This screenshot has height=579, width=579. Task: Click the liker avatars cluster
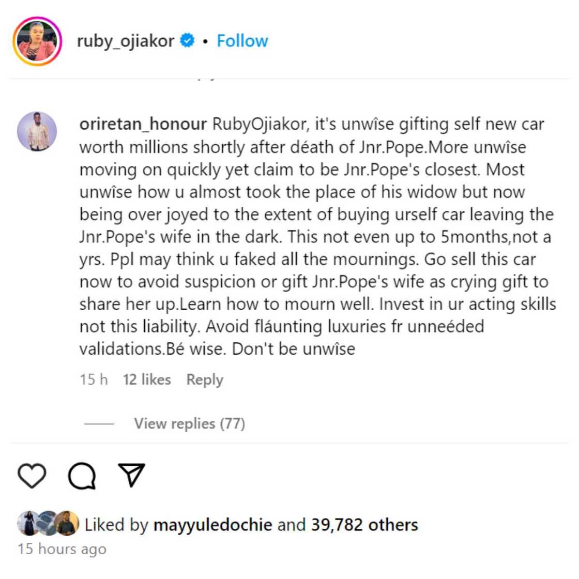click(x=48, y=523)
